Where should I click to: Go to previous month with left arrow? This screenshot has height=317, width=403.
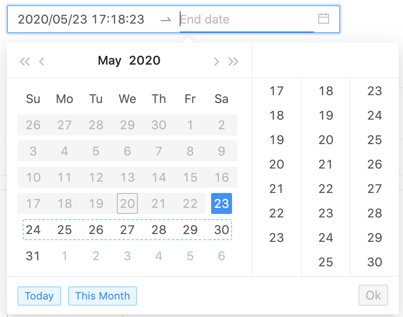pos(41,62)
